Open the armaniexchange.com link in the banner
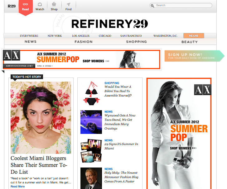This screenshot has width=227, height=189. click(x=19, y=66)
